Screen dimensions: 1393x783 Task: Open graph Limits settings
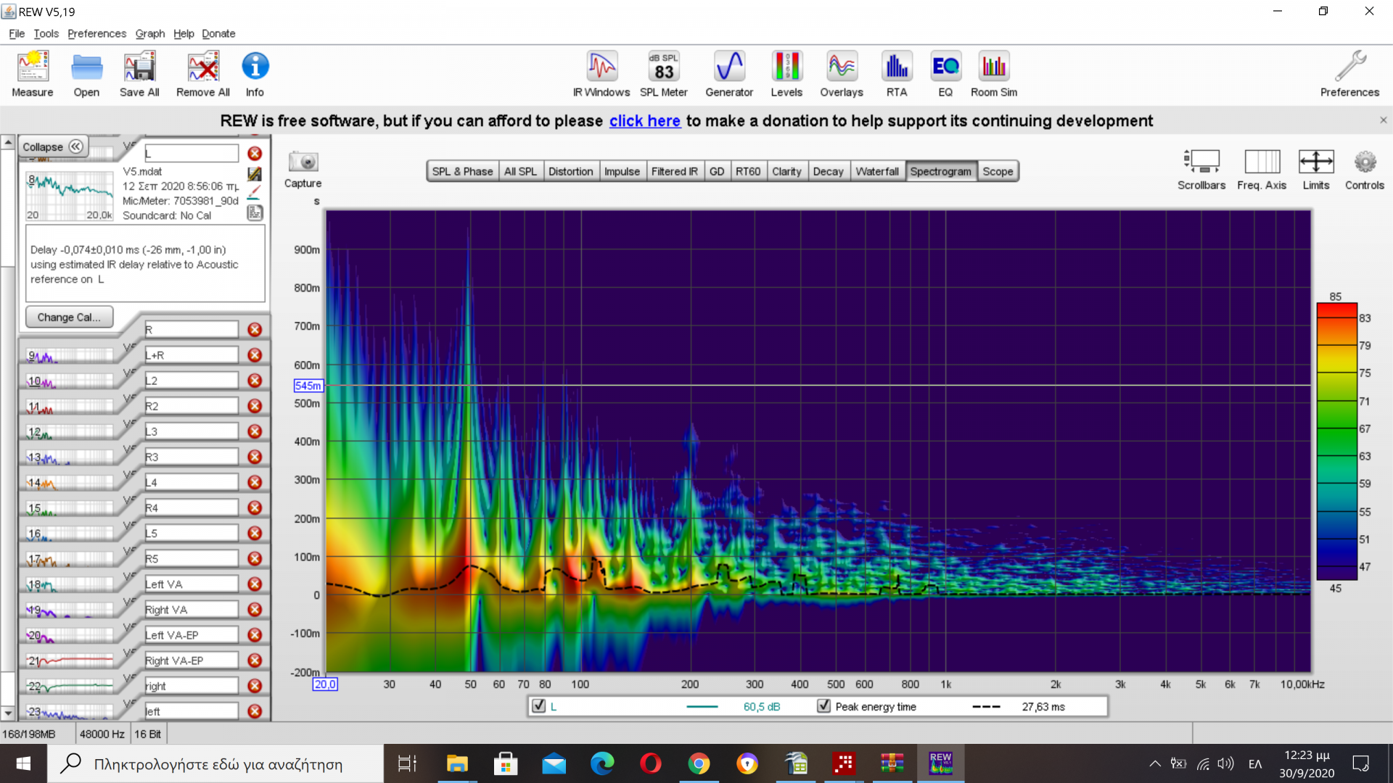pyautogui.click(x=1316, y=170)
